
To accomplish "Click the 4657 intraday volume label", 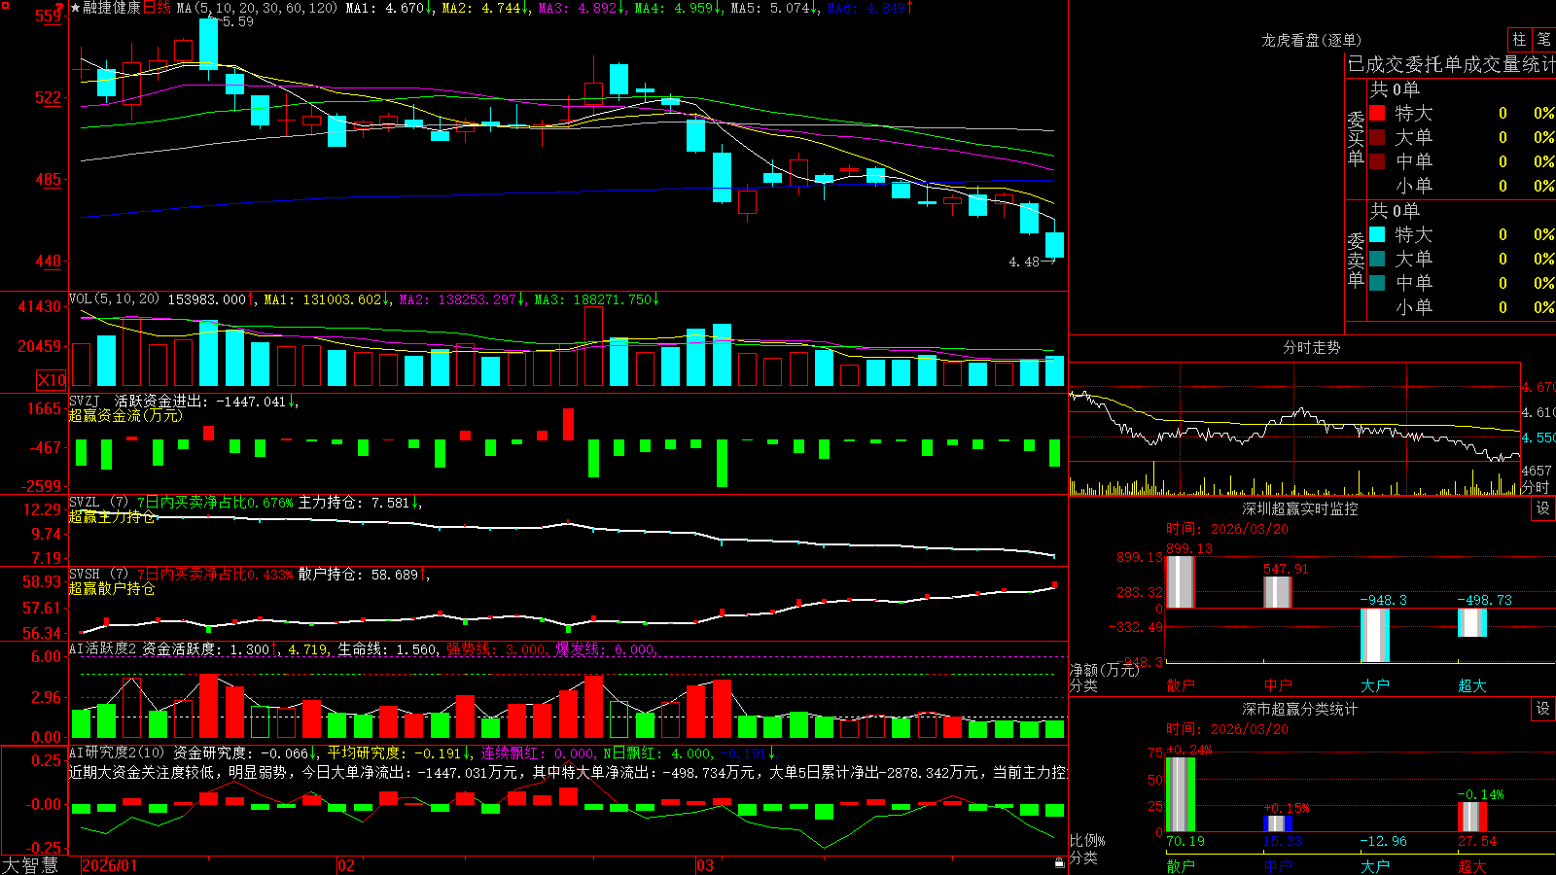I will (x=1538, y=471).
